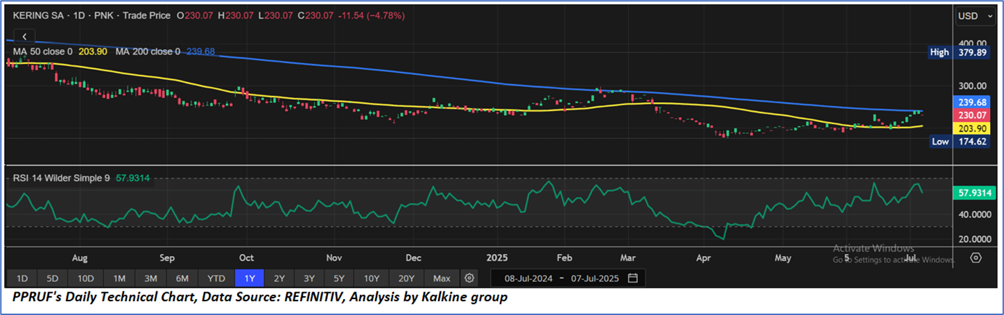Click the chart scale settings hexagon icon

[x=976, y=257]
